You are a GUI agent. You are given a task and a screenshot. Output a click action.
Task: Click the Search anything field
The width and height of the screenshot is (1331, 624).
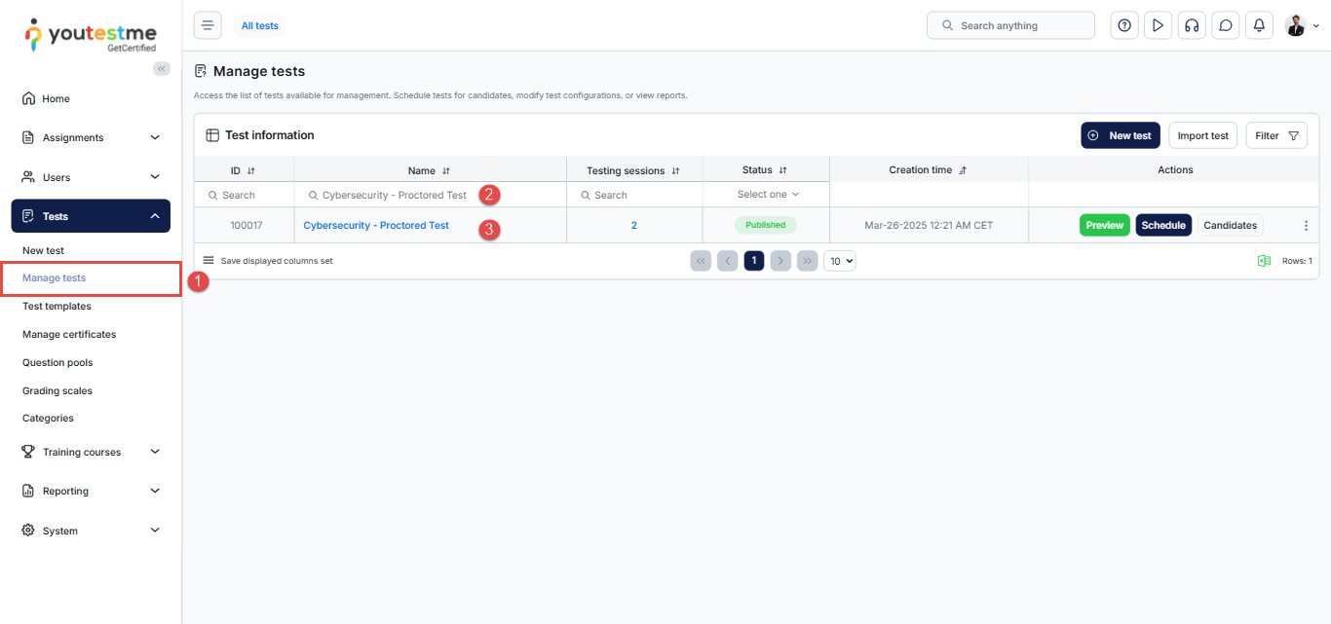point(1010,26)
